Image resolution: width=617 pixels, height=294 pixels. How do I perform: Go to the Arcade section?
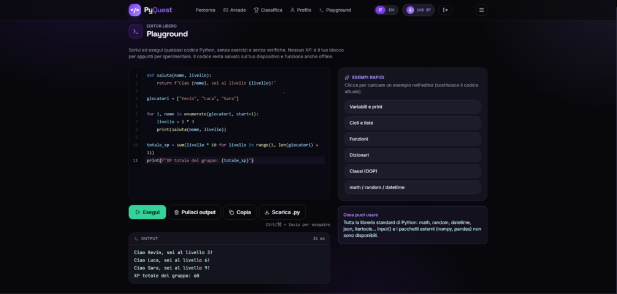point(235,10)
